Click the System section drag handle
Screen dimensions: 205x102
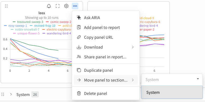[x=3, y=94]
